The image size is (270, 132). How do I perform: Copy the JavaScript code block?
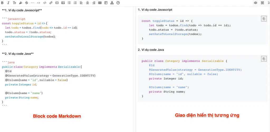pos(264,19)
